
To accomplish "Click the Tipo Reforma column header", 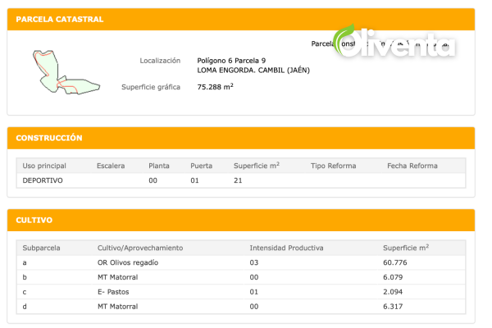I will click(333, 166).
